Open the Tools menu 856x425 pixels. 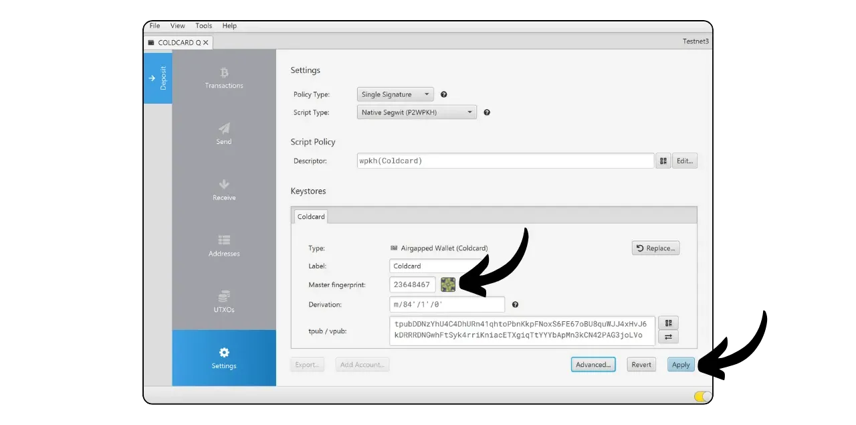pos(203,25)
